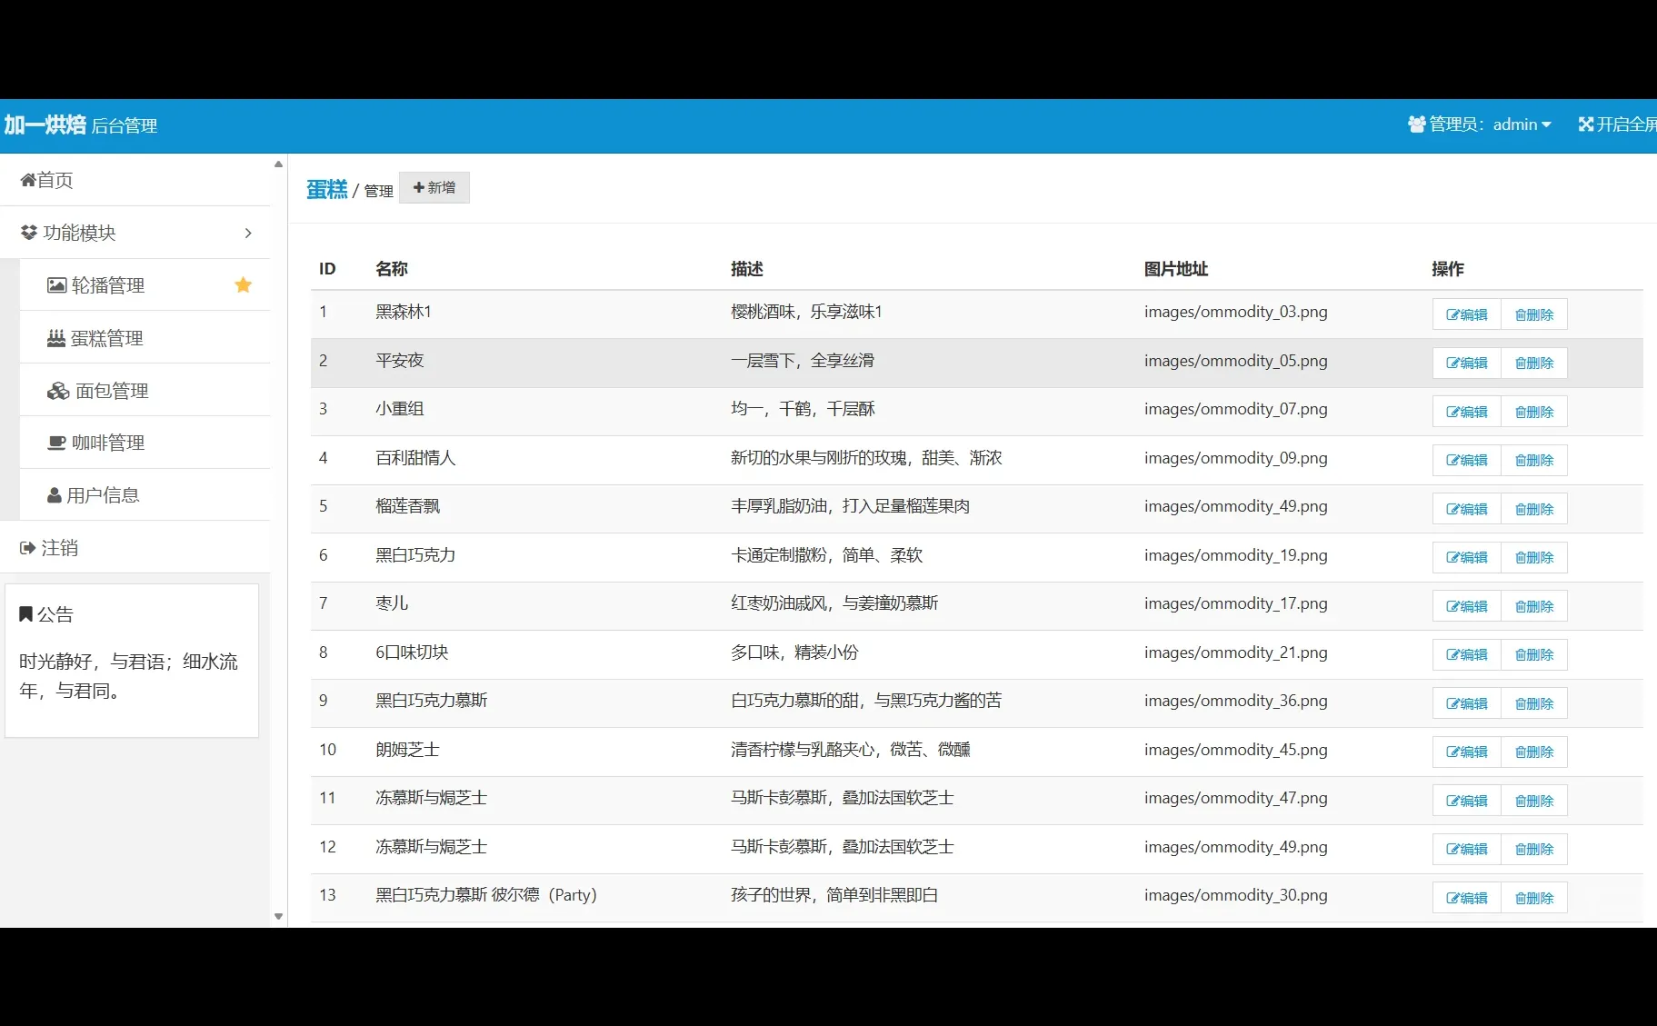Click the 新增 add button
This screenshot has width=1657, height=1026.
(x=434, y=187)
